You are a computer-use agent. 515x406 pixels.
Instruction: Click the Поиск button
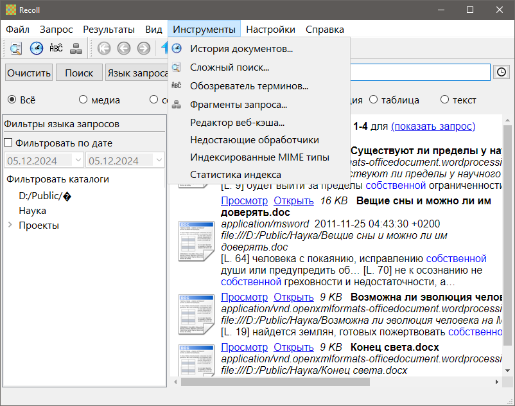79,73
